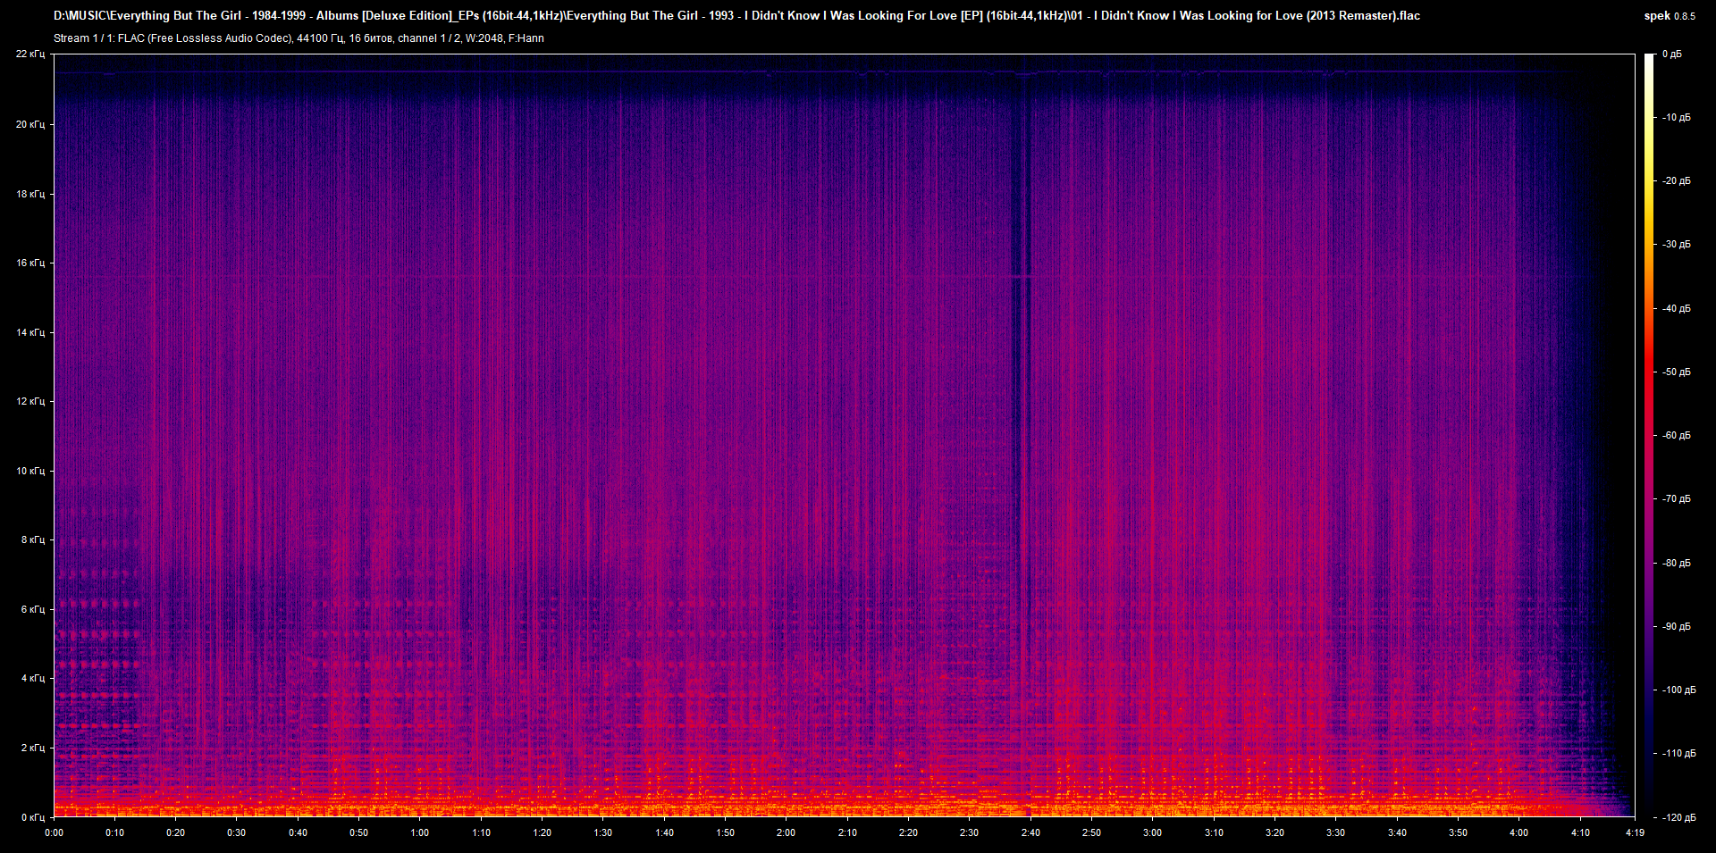Click the '-70 дБ' level scale label

point(1677,499)
